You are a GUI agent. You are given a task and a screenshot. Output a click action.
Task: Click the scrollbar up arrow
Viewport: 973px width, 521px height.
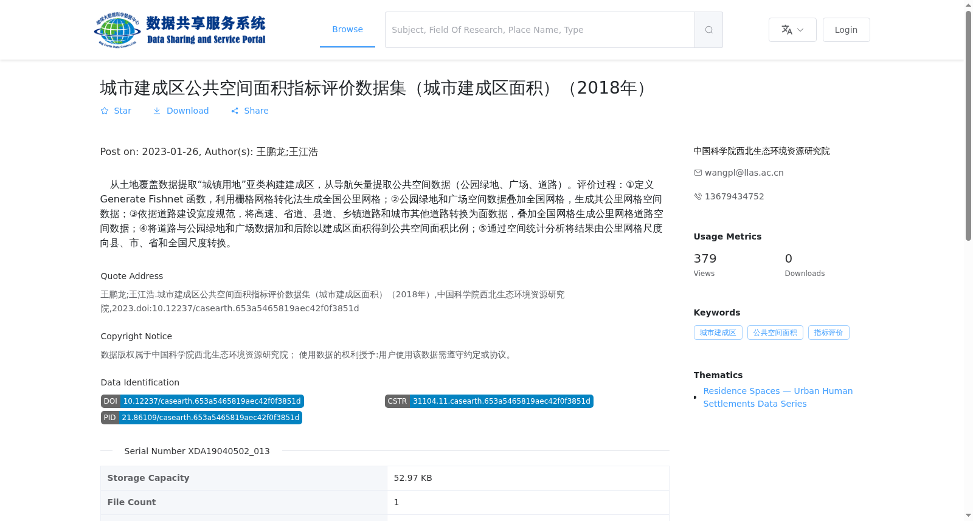coord(968,5)
